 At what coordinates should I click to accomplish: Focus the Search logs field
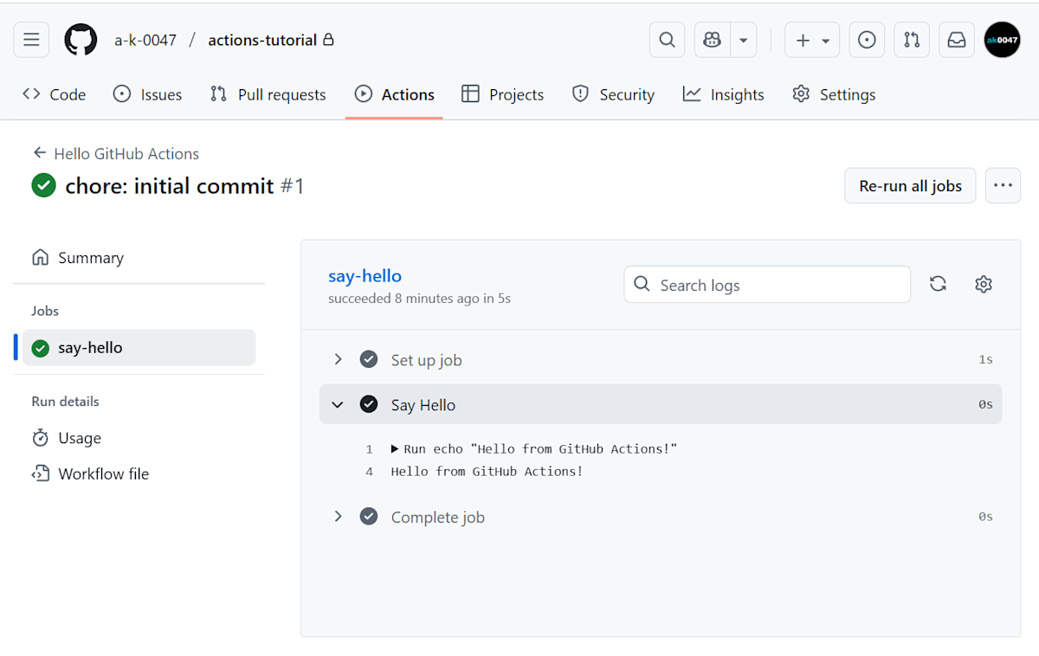[767, 285]
